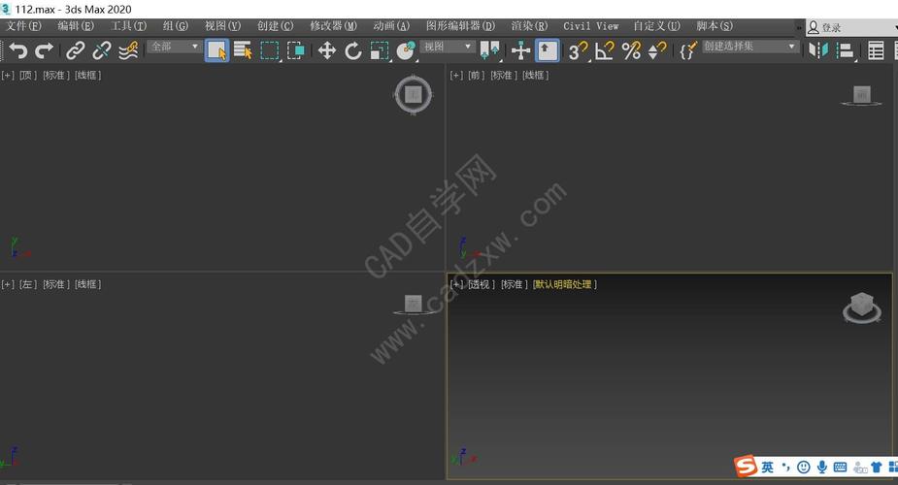Select the Select and Rotate tool

click(x=353, y=50)
